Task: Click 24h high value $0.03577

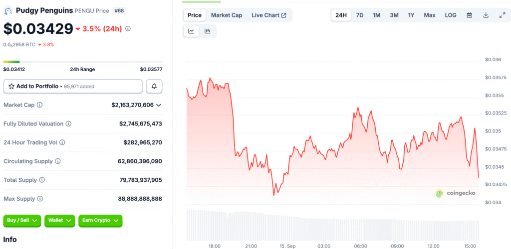Action: pos(151,69)
